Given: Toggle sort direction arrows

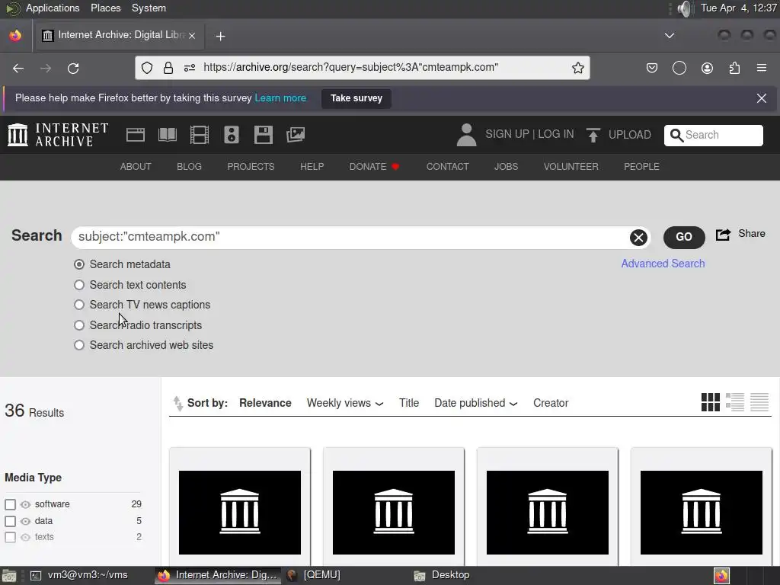Looking at the screenshot, I should coord(177,403).
